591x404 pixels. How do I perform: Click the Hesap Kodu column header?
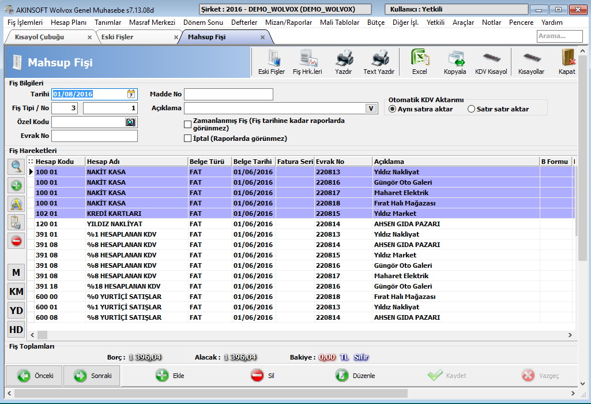(x=60, y=162)
